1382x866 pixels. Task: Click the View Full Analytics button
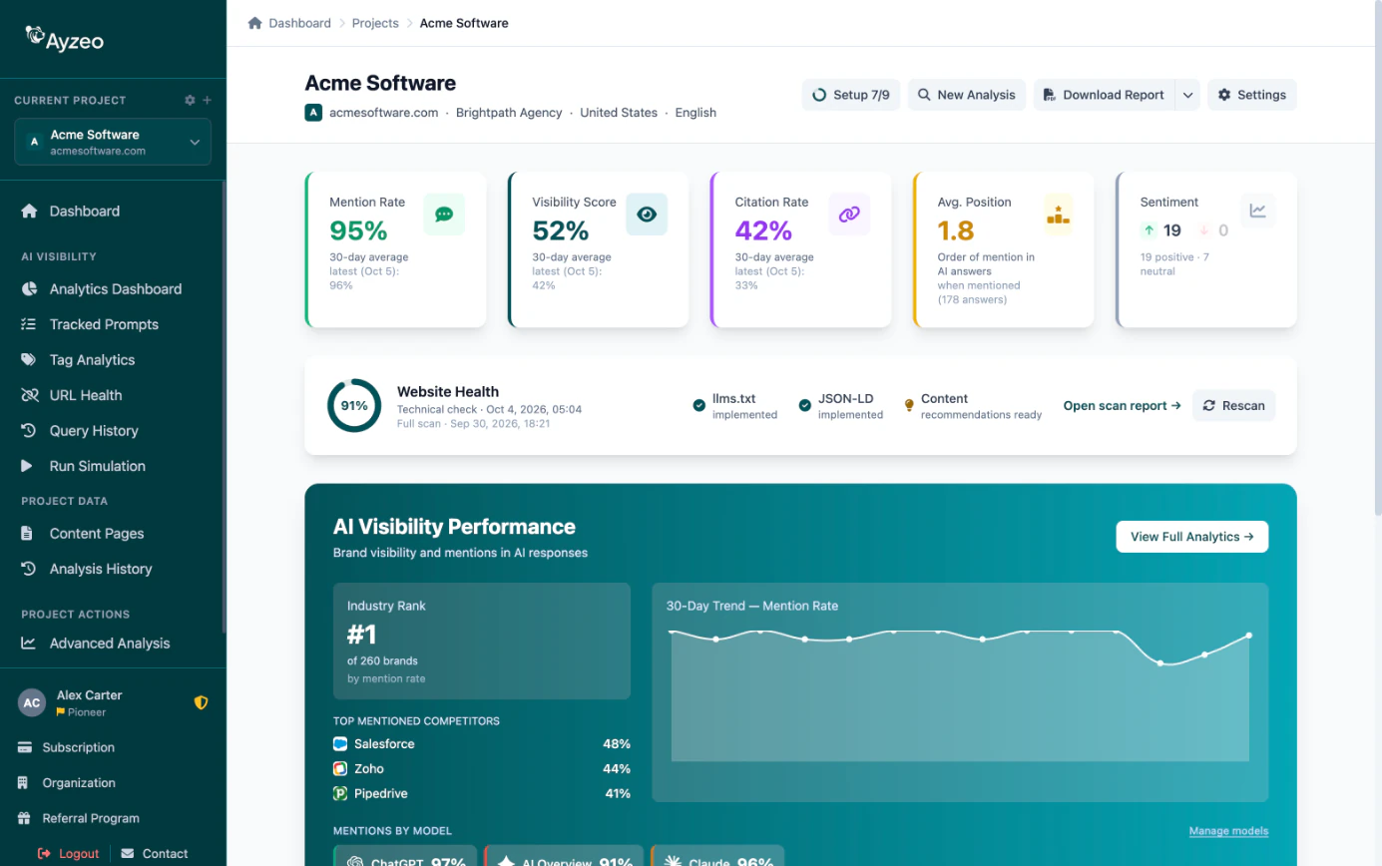click(1192, 537)
